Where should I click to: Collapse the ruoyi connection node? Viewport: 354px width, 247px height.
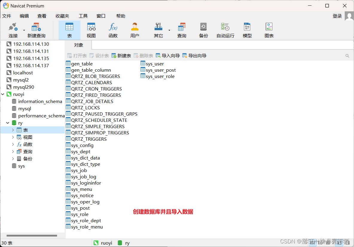point(3,94)
